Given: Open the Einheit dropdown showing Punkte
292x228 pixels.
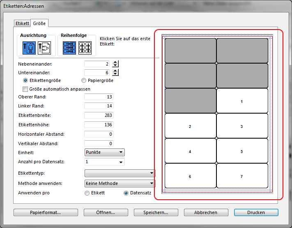Looking at the screenshot, I should (104, 152).
